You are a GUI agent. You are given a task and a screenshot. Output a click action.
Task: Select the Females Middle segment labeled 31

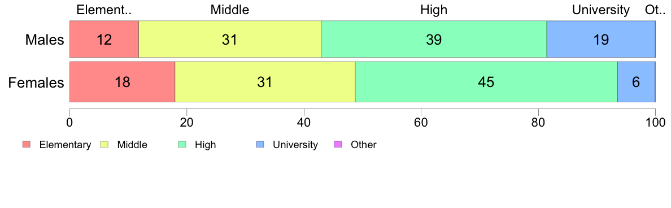pyautogui.click(x=265, y=82)
